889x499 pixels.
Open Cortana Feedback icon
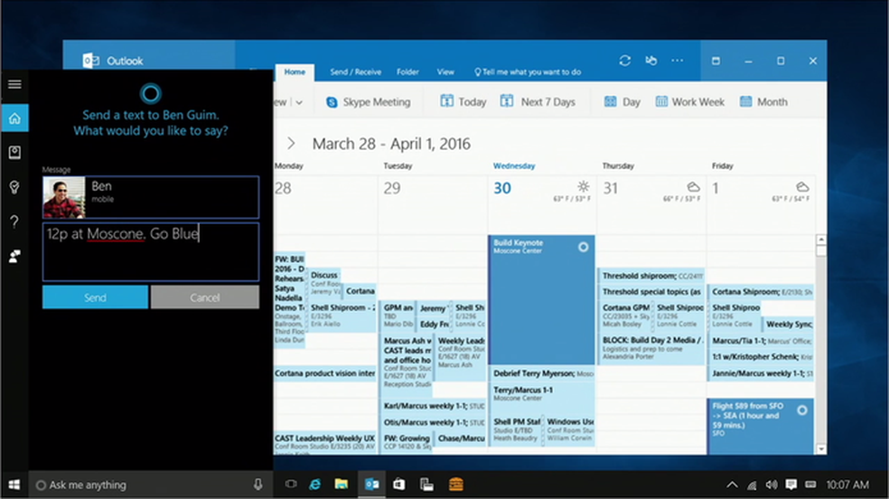[x=14, y=257]
